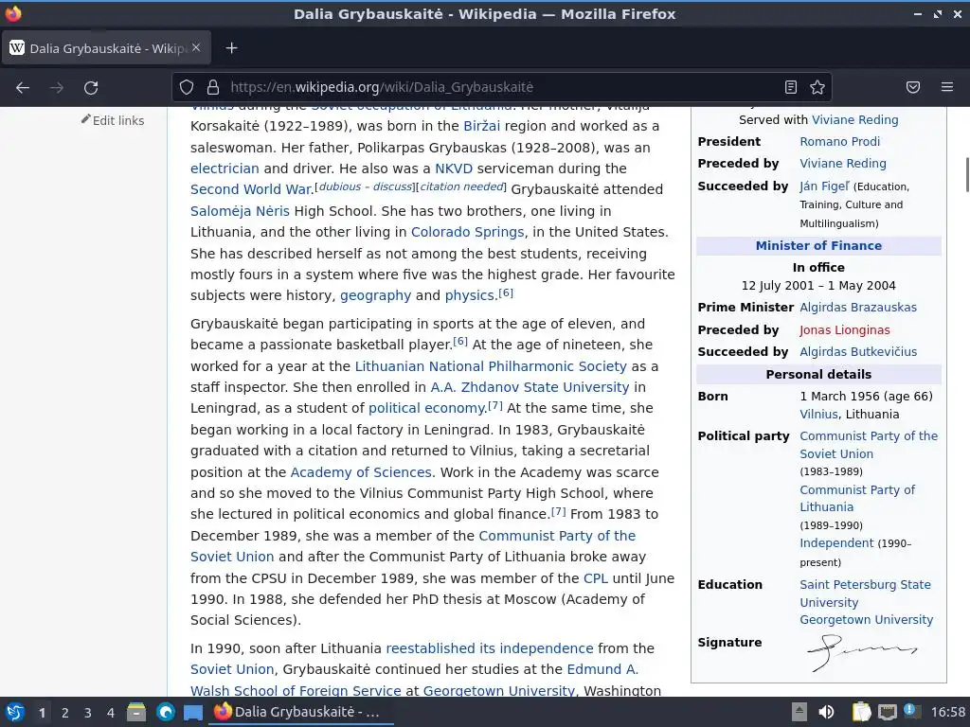Switch to virtual desktop 4
The height and width of the screenshot is (727, 970).
111,713
